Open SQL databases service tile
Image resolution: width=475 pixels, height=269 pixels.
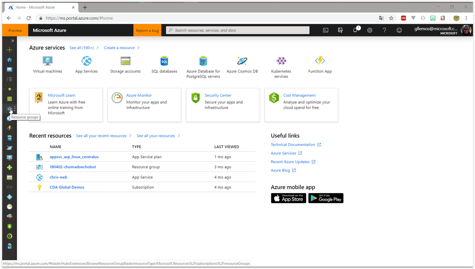(164, 65)
